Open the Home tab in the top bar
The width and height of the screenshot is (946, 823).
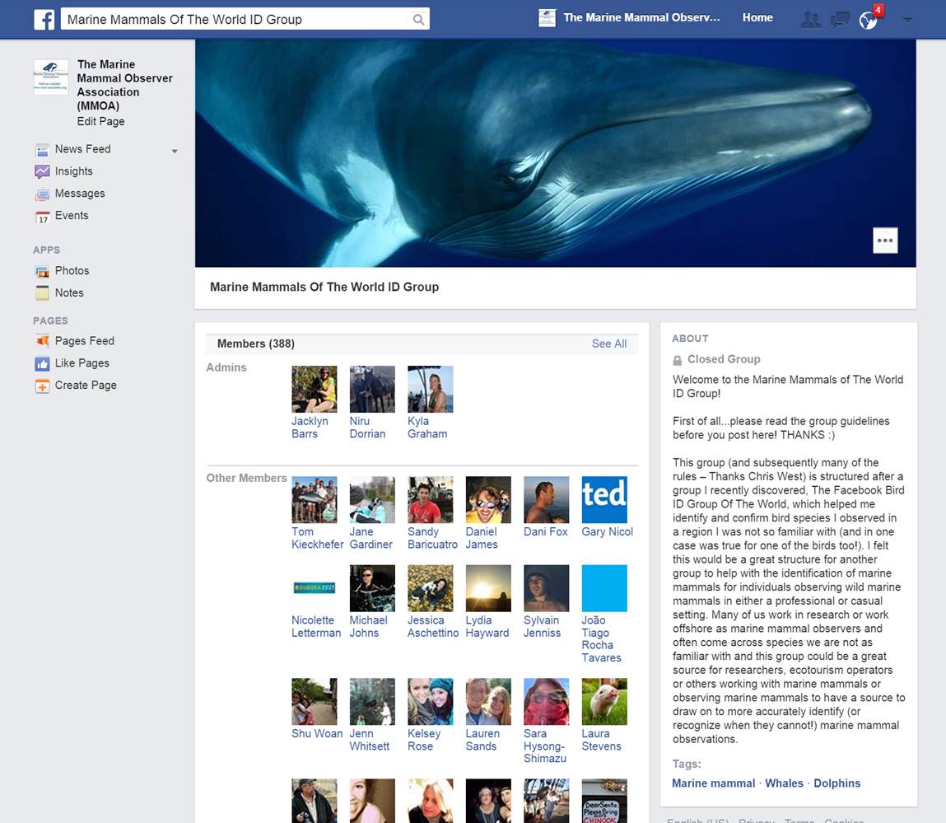[x=757, y=18]
